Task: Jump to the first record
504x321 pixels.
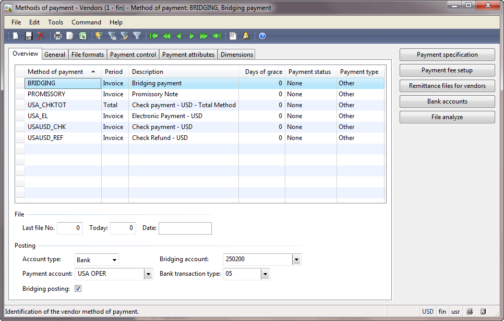Action: pyautogui.click(x=153, y=36)
